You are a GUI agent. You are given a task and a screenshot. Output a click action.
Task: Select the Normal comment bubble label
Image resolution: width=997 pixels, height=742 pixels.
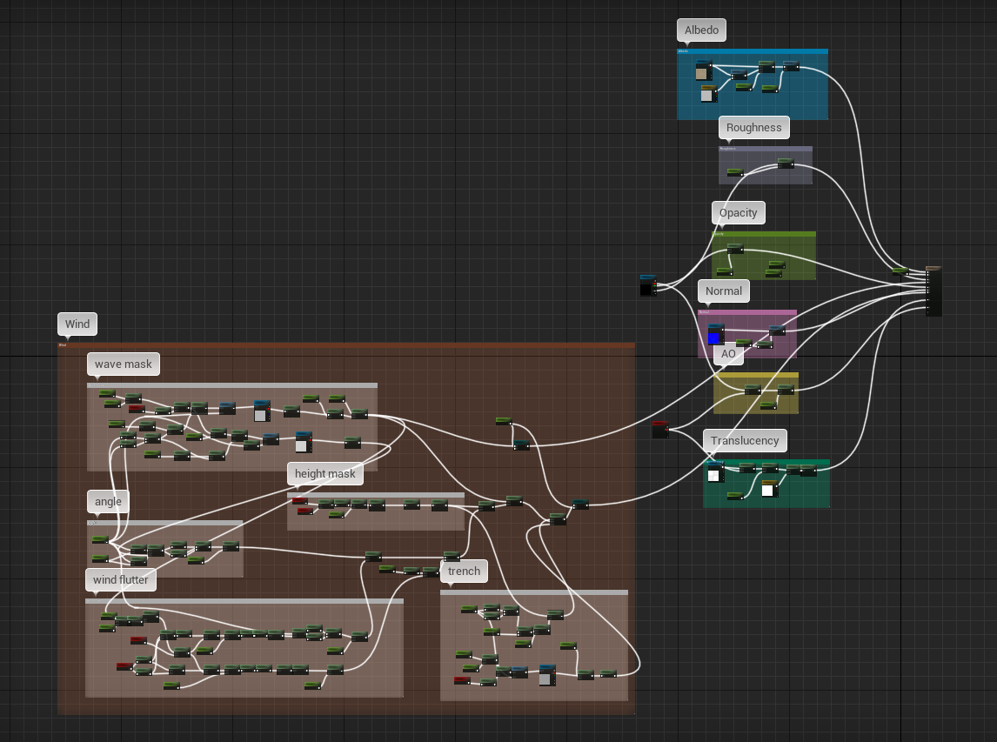724,291
